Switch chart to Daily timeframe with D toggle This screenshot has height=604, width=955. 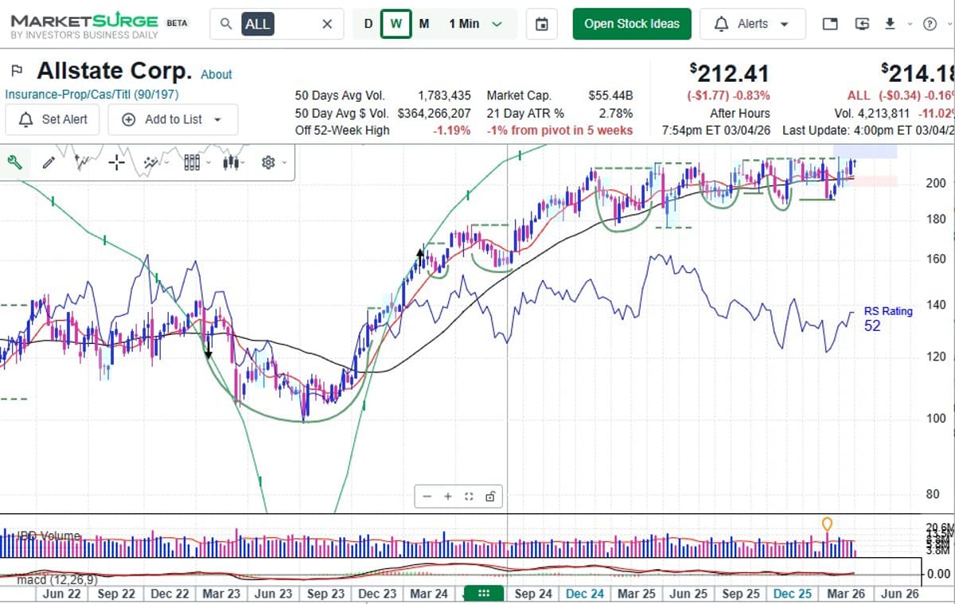pos(368,25)
